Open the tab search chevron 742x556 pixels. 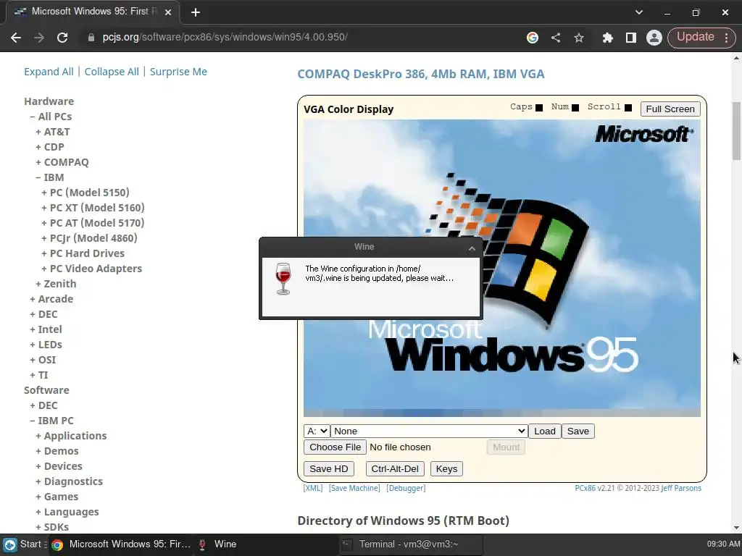point(639,12)
